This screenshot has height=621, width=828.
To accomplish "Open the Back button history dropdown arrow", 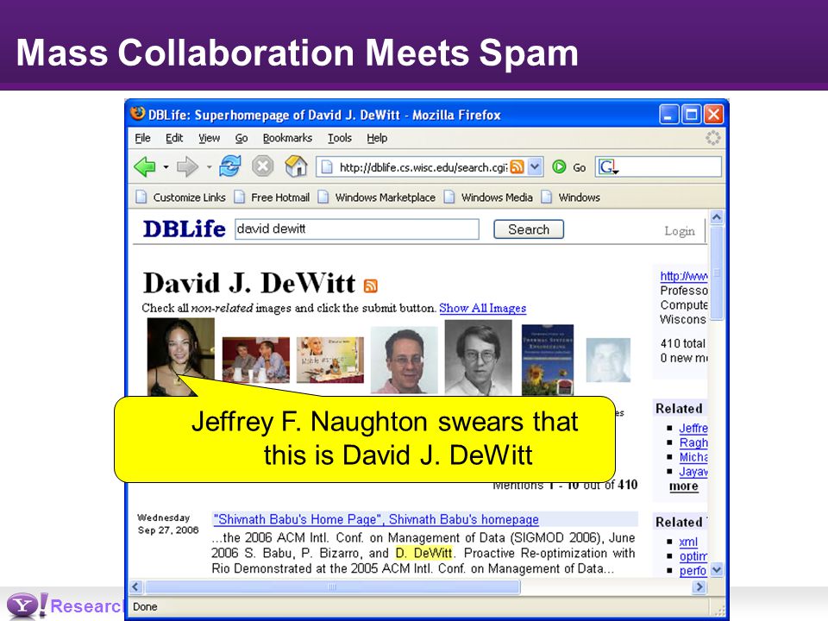I will [166, 167].
